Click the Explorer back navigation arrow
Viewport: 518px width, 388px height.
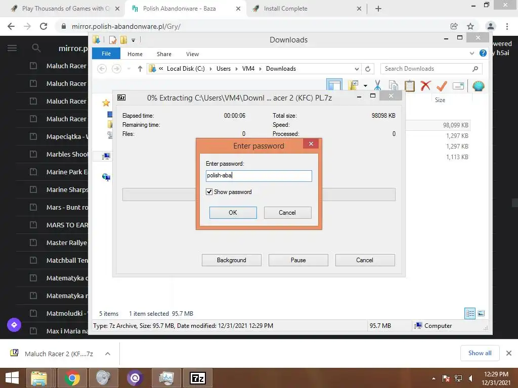102,69
